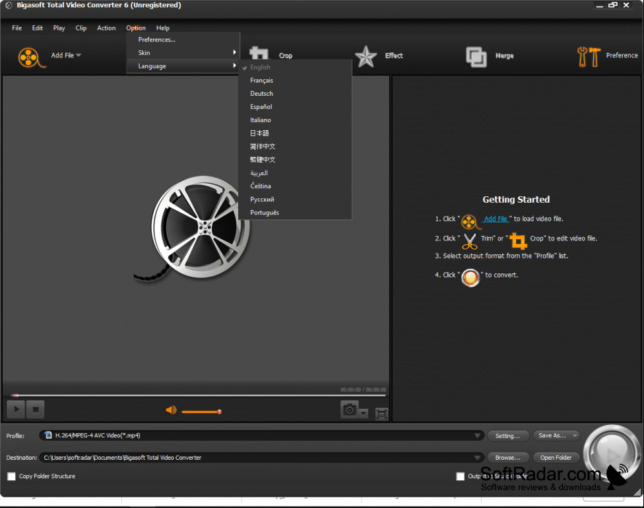Image resolution: width=644 pixels, height=508 pixels.
Task: Select the Crop tool icon
Action: [x=259, y=54]
